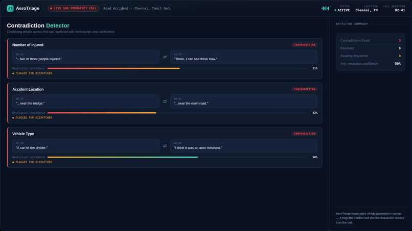The height and width of the screenshot is (231, 412).
Task: Click Road Accident · Chennai, Tamil Nadu text
Action: coord(137,8)
